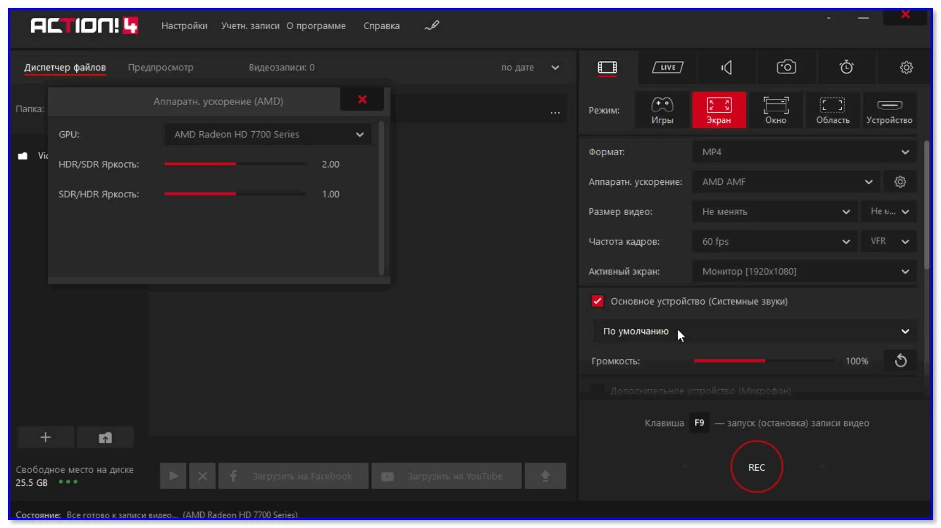Screen dimensions: 941x528
Task: Open the О программе menu
Action: point(316,26)
